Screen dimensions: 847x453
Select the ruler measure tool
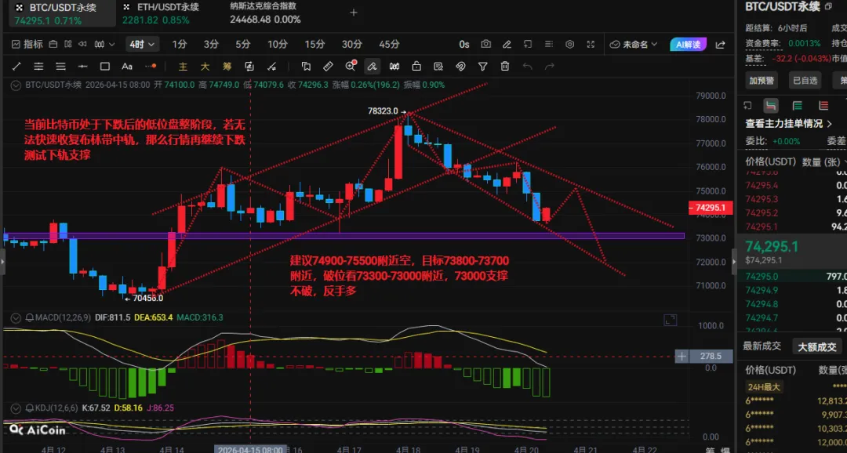pos(328,67)
